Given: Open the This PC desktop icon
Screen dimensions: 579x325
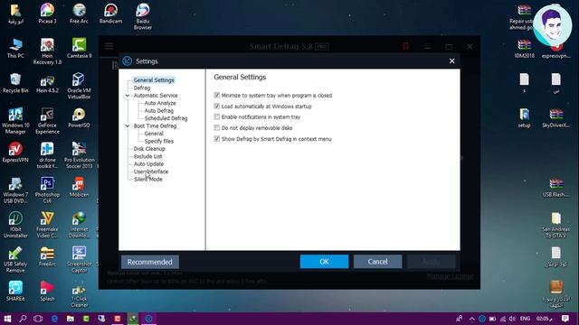Looking at the screenshot, I should click(x=15, y=48).
